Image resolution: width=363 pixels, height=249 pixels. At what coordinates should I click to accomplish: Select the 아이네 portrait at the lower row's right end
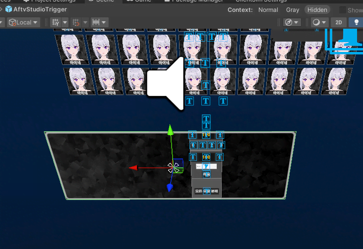click(336, 81)
